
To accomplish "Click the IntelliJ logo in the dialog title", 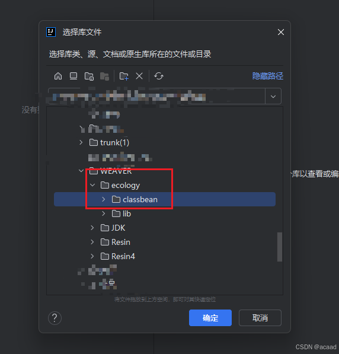I will [x=51, y=32].
